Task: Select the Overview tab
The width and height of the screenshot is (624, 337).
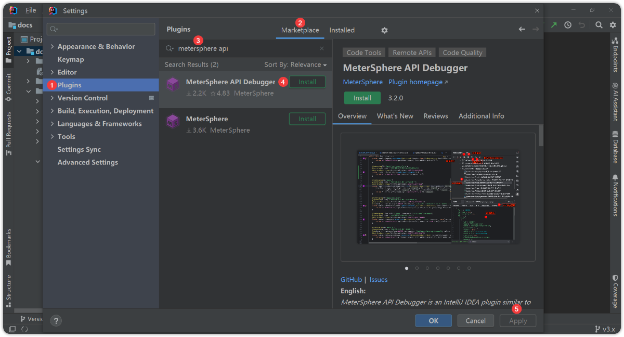Action: [352, 116]
